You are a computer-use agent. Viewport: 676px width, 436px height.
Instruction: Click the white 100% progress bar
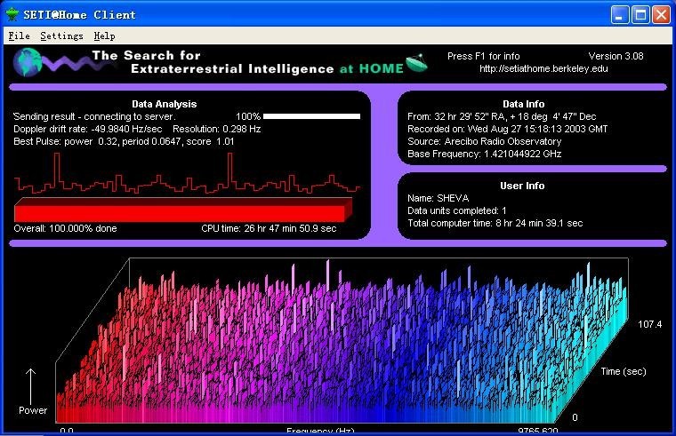311,116
